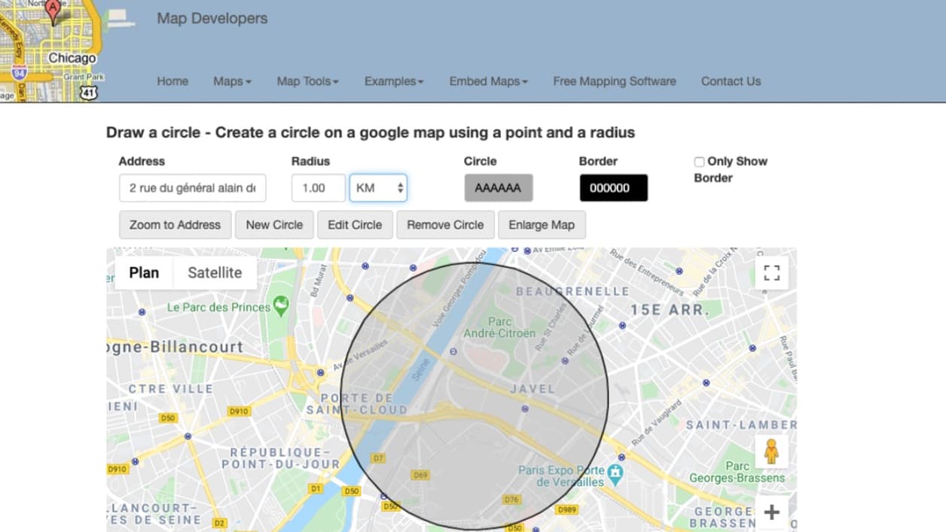Viewport: 946px width, 532px height.
Task: Click the Zoom to Address button
Action: click(175, 225)
